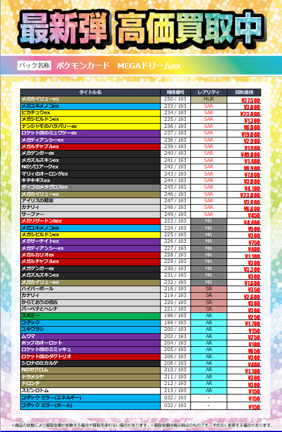The height and width of the screenshot is (432, 282).
Task: Select the スボミー card name
Action: tap(30, 316)
